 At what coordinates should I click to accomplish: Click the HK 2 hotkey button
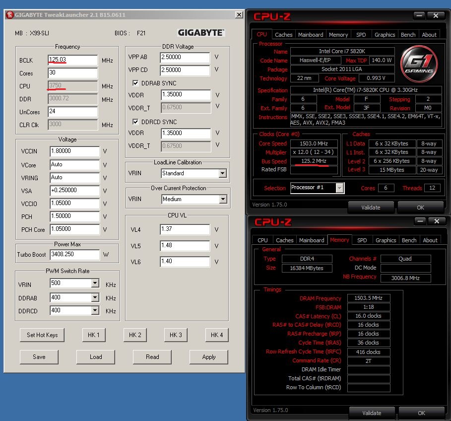pyautogui.click(x=135, y=335)
